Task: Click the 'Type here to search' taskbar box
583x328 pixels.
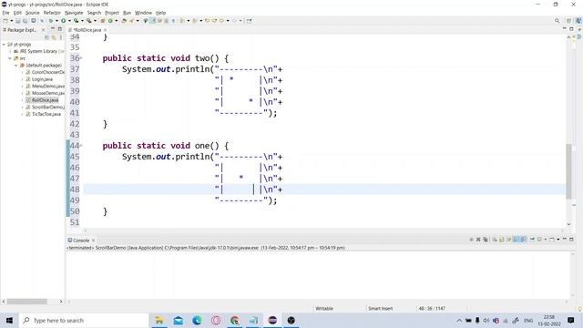Action: click(x=84, y=320)
